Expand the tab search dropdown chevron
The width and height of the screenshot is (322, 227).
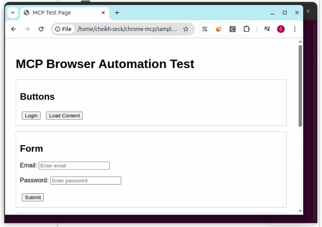tap(13, 13)
